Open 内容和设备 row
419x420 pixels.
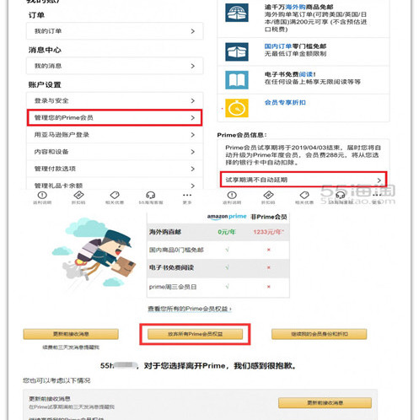tap(115, 152)
